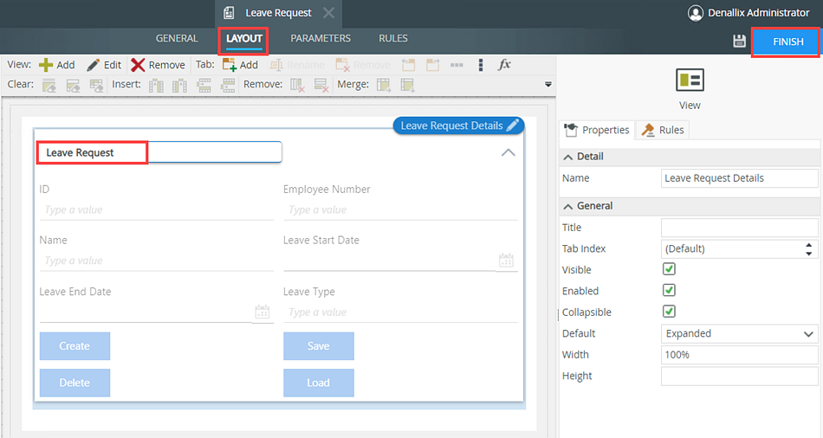Click the Add View plus icon
Screen dimensions: 823x438
[x=46, y=65]
